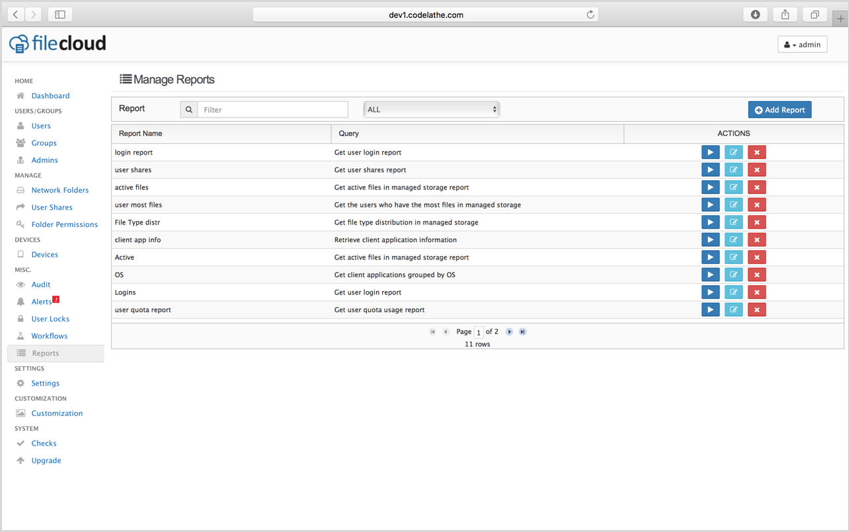This screenshot has height=532, width=850.
Task: Open the ALL report type dropdown
Action: pyautogui.click(x=432, y=110)
